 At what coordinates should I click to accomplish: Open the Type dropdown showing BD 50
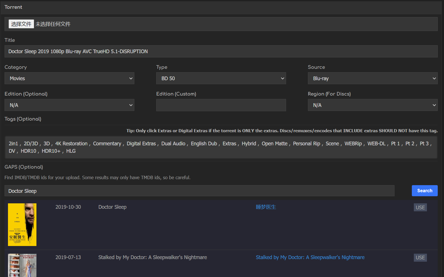point(221,78)
